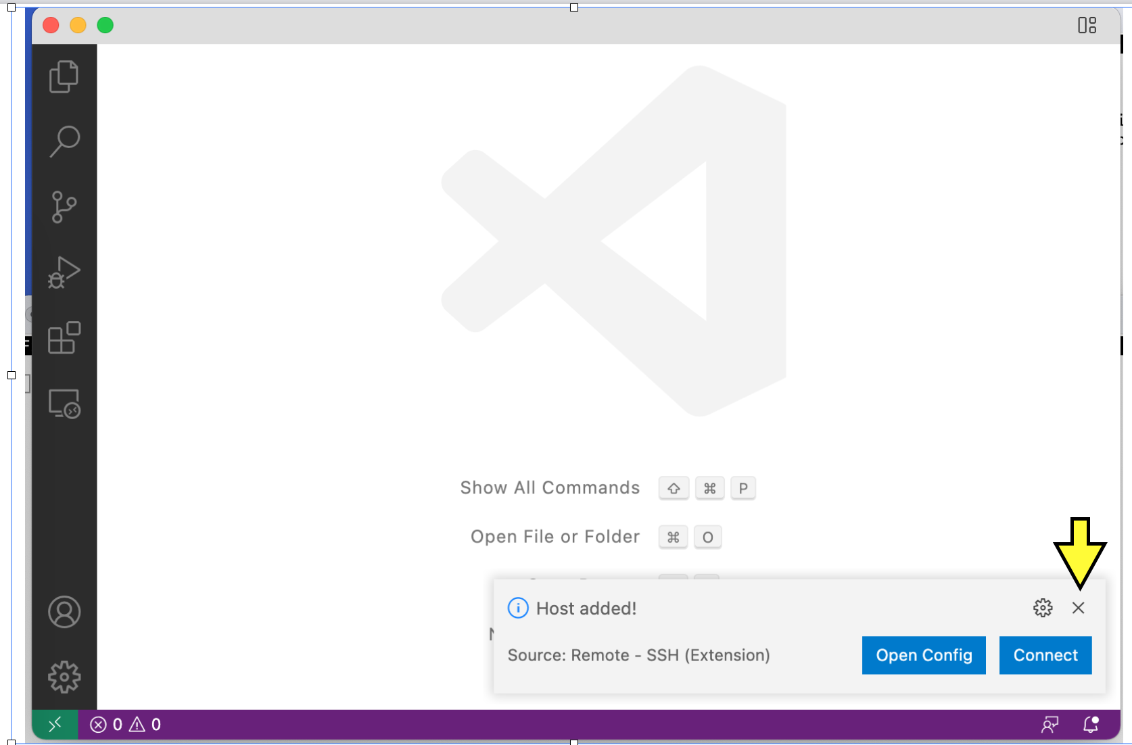Screen dimensions: 1132x745
Task: Click the Open File or Folder label
Action: (555, 537)
